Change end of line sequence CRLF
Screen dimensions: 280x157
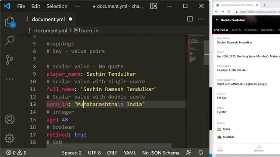click(x=112, y=153)
